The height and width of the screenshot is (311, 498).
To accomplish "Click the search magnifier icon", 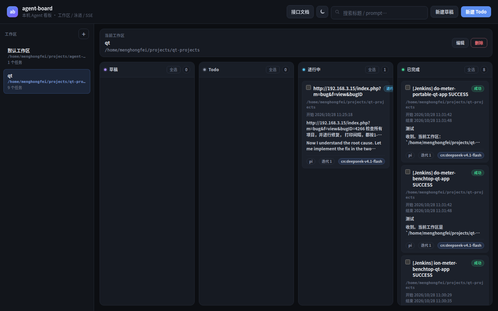I will point(337,12).
